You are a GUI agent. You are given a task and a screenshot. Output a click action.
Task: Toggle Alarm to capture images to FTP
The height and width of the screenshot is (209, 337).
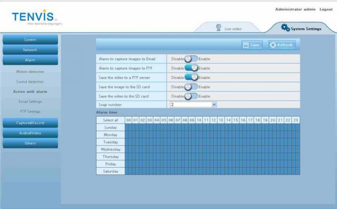[x=191, y=68]
